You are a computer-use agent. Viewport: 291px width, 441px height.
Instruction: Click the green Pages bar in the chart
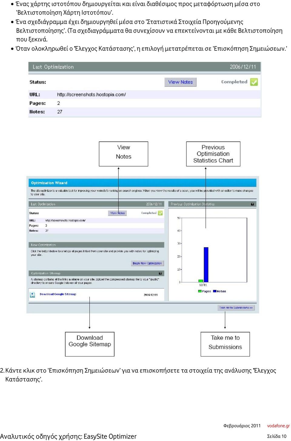click(201, 281)
